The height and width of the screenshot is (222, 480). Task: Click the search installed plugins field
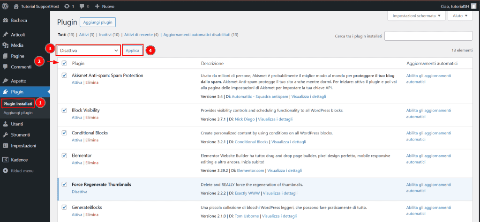(428, 36)
